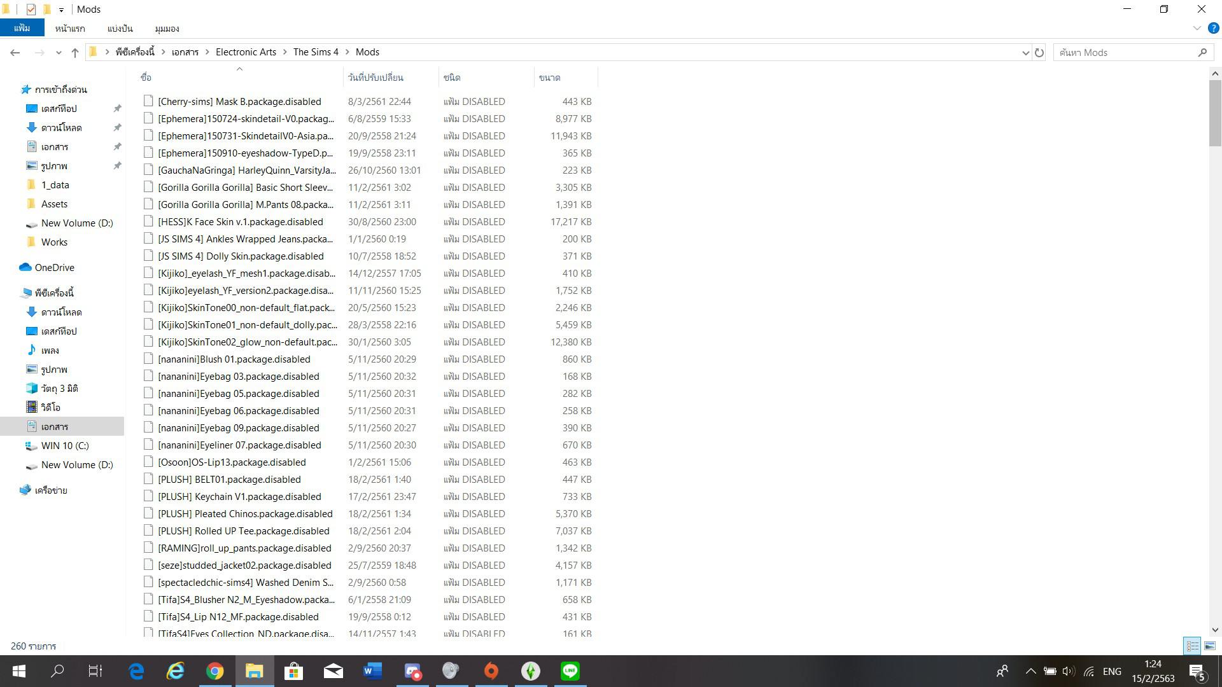This screenshot has width=1222, height=687.
Task: Open the Works folder in quick access
Action: pos(54,242)
